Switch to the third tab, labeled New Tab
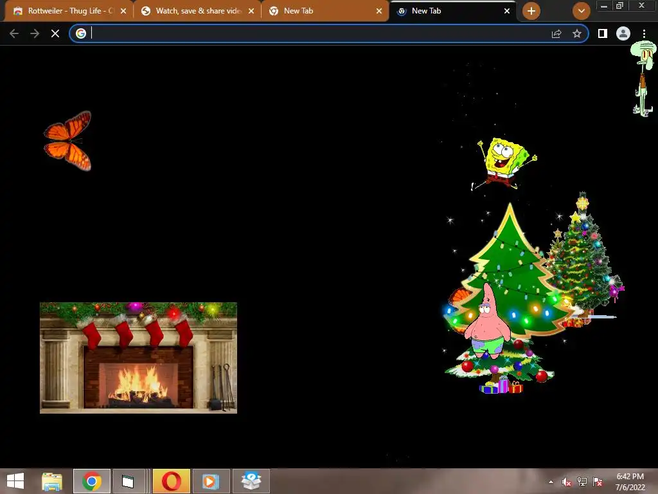The image size is (658, 494). (323, 11)
